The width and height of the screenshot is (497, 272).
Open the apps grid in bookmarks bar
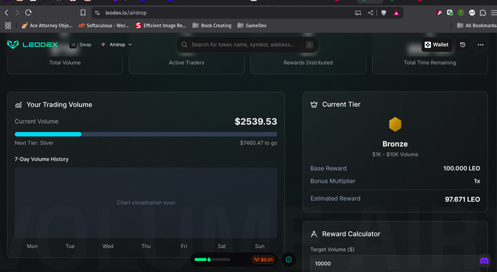[8, 25]
